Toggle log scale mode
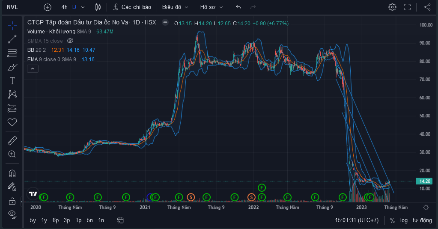438x229 pixels. pyautogui.click(x=404, y=220)
